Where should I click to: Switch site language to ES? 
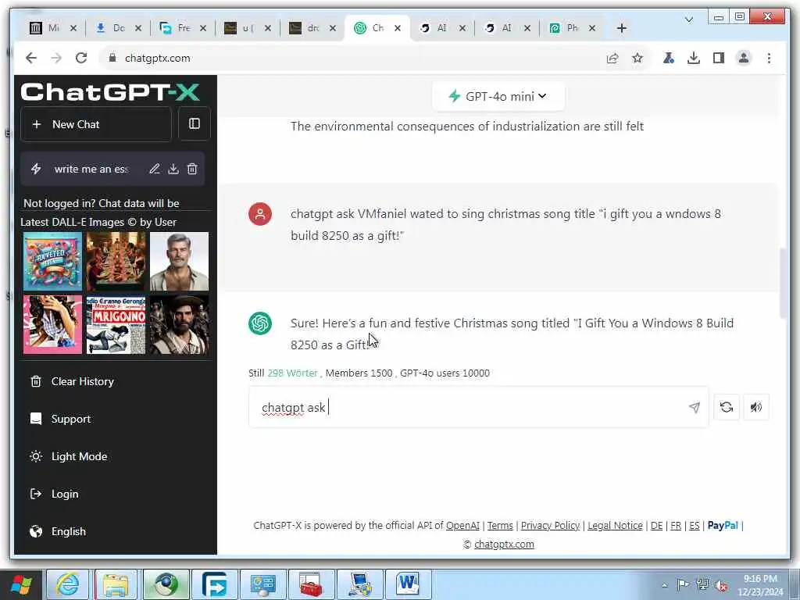[x=695, y=526]
